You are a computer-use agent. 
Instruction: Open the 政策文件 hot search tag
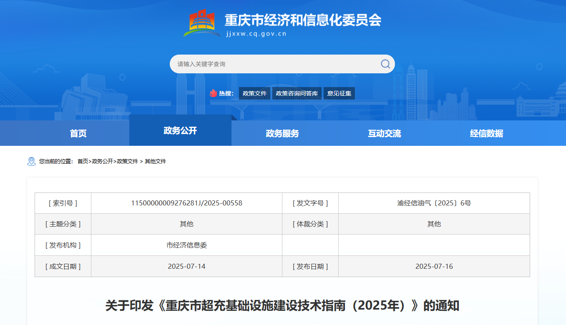click(254, 93)
